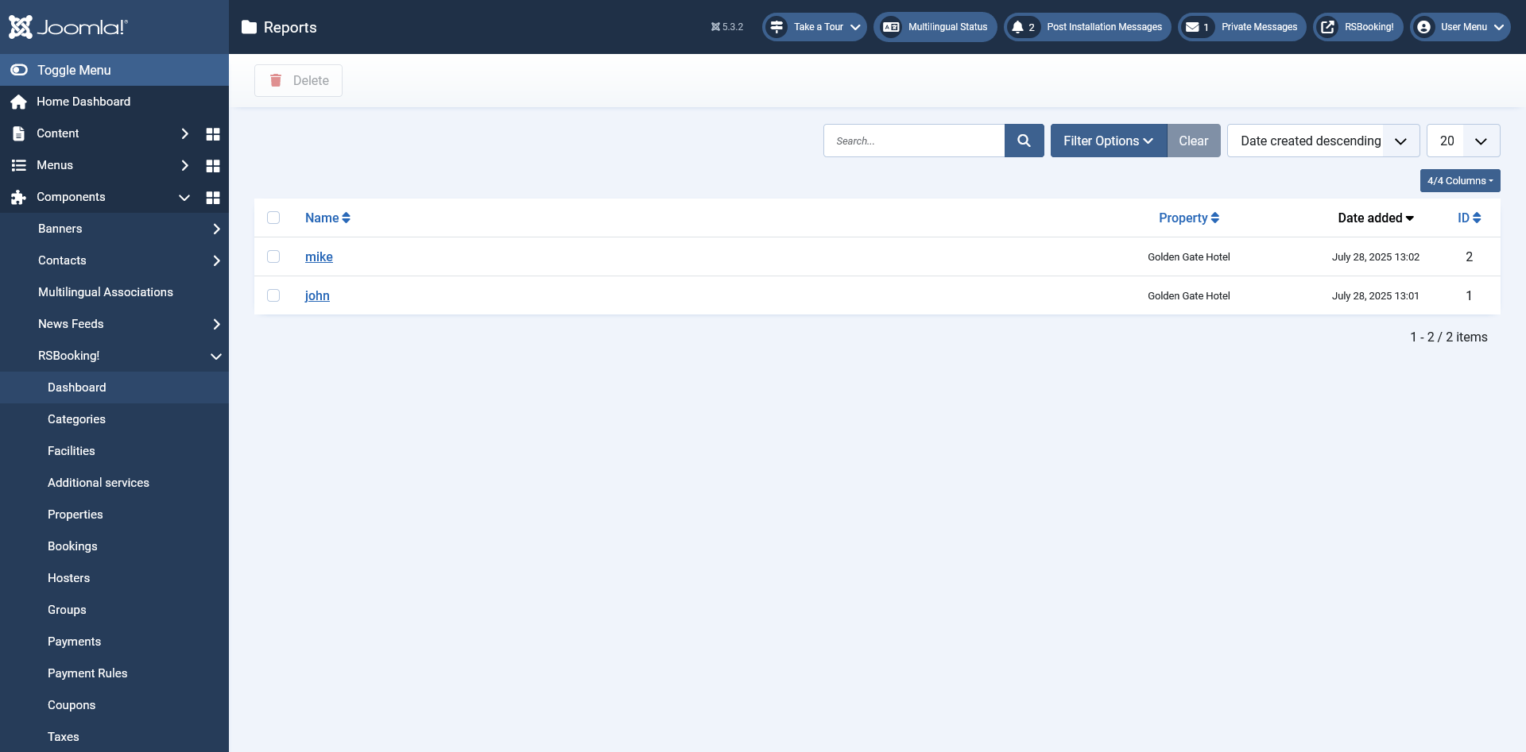1526x752 pixels.
Task: Sort by Name column arrows
Action: tap(347, 218)
